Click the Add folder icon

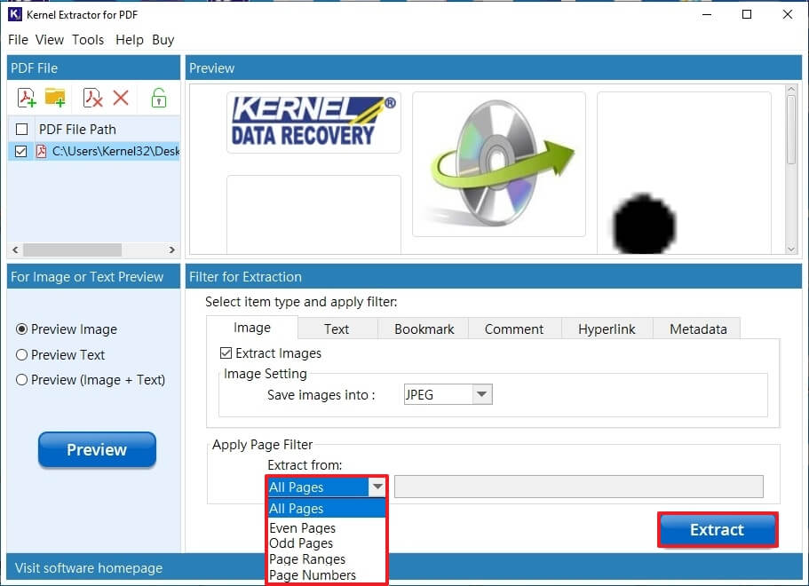tap(55, 97)
